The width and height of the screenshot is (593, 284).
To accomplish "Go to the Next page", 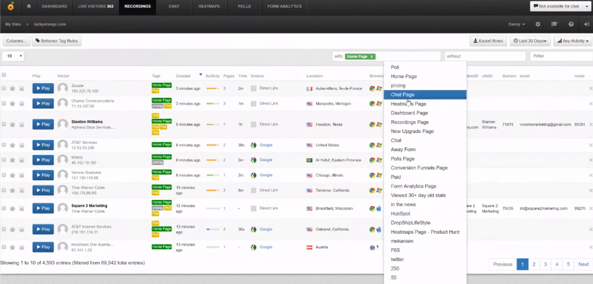I will click(583, 264).
